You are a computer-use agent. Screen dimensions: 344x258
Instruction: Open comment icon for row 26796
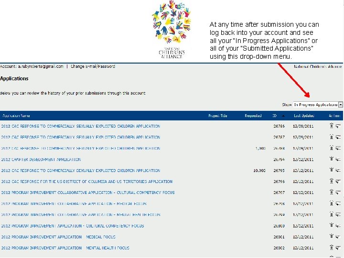click(x=338, y=181)
